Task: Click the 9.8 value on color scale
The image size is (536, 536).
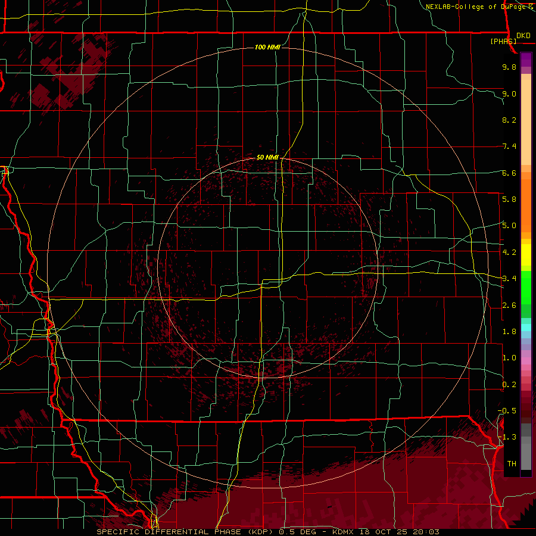Action: point(509,67)
